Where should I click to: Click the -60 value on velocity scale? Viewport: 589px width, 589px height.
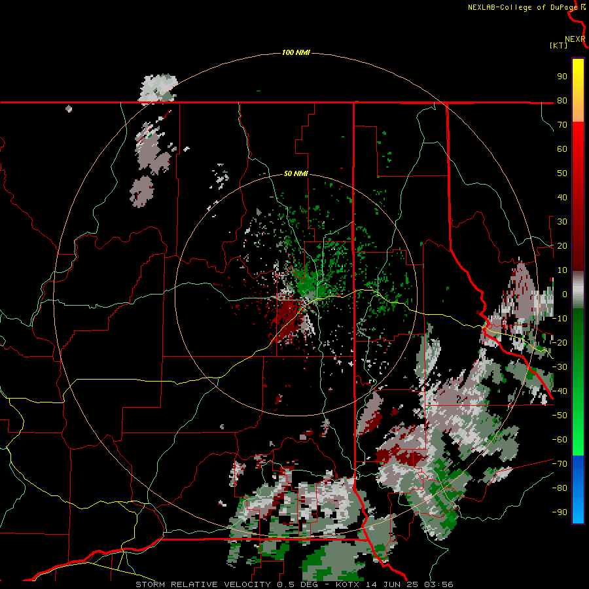click(x=560, y=440)
